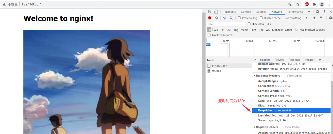Click the address bar URL 192.168.30.7
Image resolution: width=333 pixels, height=134 pixels.
pos(31,4)
